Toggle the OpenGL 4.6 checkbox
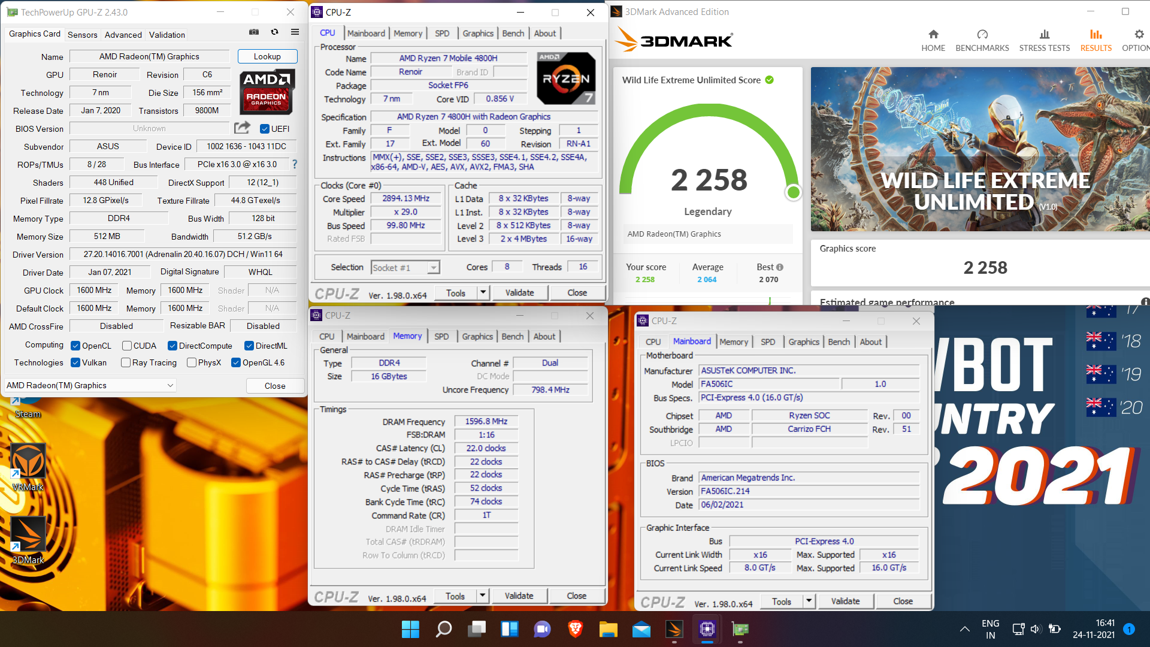Screen dimensions: 1150x647 click(236, 362)
